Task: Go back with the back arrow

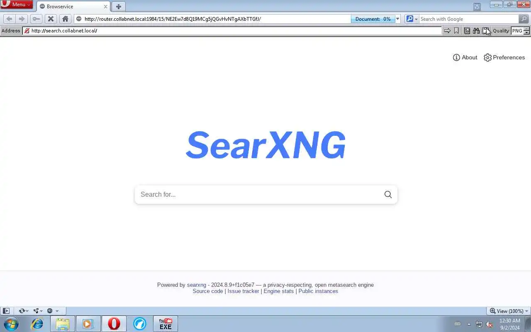Action: coord(9,19)
